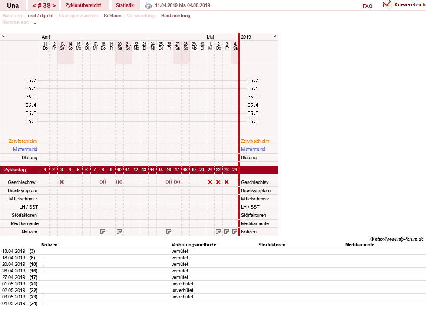The width and height of the screenshot is (426, 331).
Task: Click the 'Schleim' Östrogenzeichen value
Action: tap(112, 16)
